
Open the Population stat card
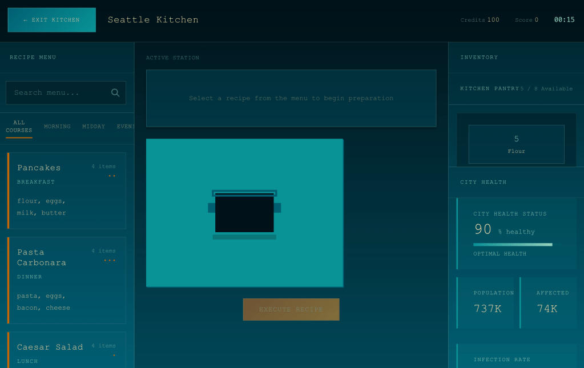(485, 302)
